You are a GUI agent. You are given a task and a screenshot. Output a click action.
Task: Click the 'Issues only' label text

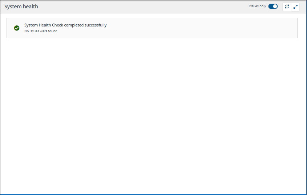pyautogui.click(x=257, y=7)
